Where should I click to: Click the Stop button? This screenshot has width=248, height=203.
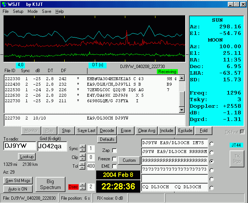[66, 131]
